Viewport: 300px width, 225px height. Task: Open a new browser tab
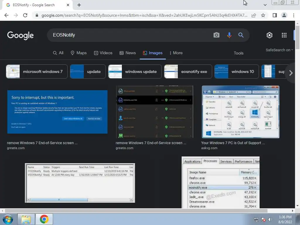pyautogui.click(x=79, y=5)
